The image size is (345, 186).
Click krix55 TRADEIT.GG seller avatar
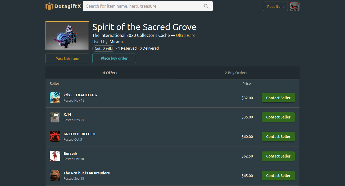(55, 98)
